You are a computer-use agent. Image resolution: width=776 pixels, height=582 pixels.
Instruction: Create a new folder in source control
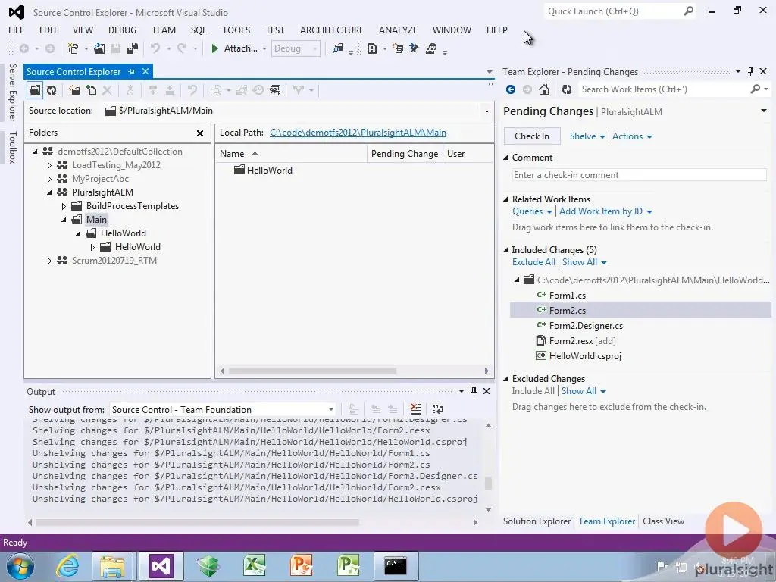[74, 90]
